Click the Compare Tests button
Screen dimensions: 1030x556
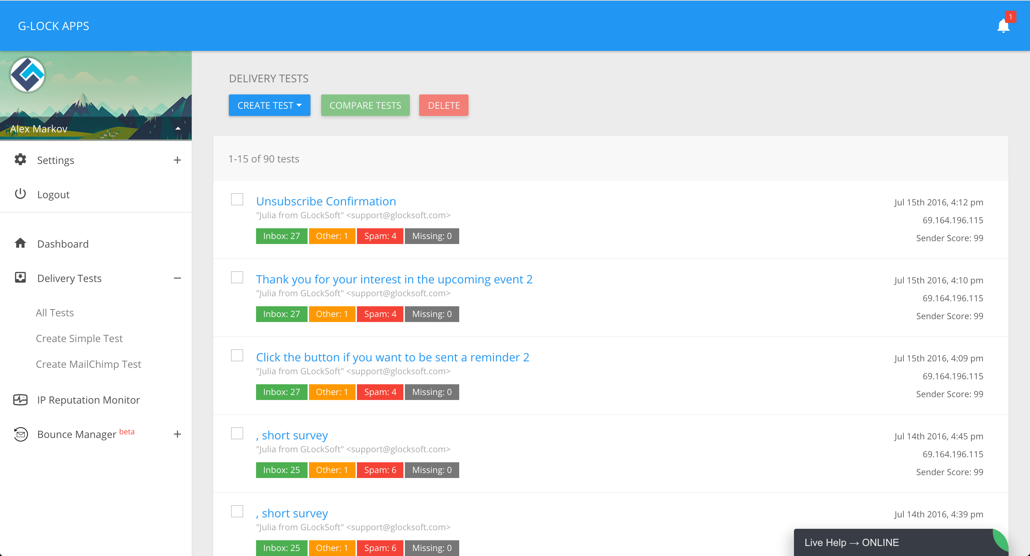click(365, 105)
